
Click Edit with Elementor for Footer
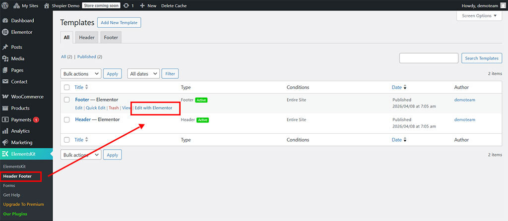pyautogui.click(x=154, y=108)
